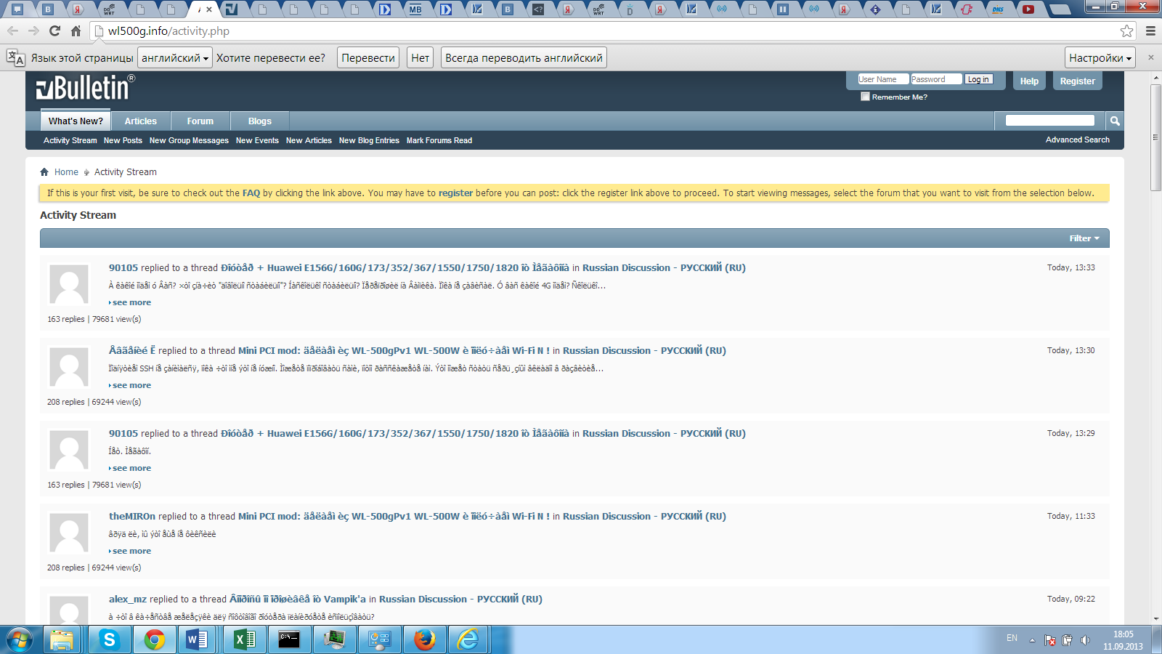The image size is (1162, 654).
Task: Open Windows Explorer from the taskbar
Action: tap(62, 639)
